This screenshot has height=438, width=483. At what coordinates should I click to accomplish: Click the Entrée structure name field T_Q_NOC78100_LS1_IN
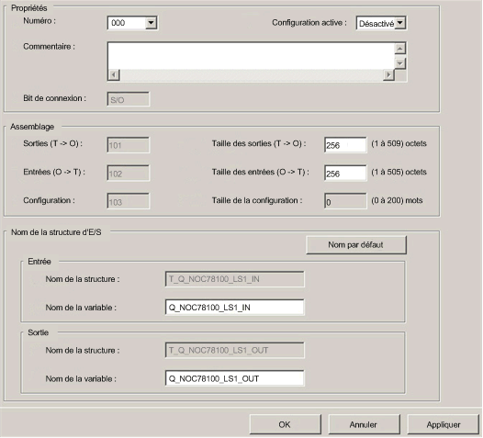(x=235, y=279)
